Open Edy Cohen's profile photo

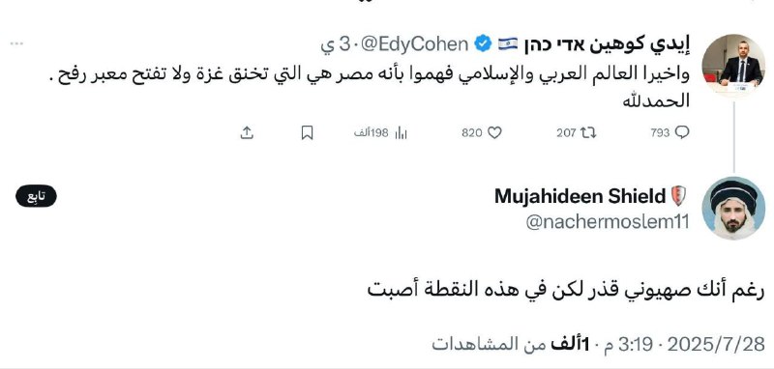click(733, 65)
